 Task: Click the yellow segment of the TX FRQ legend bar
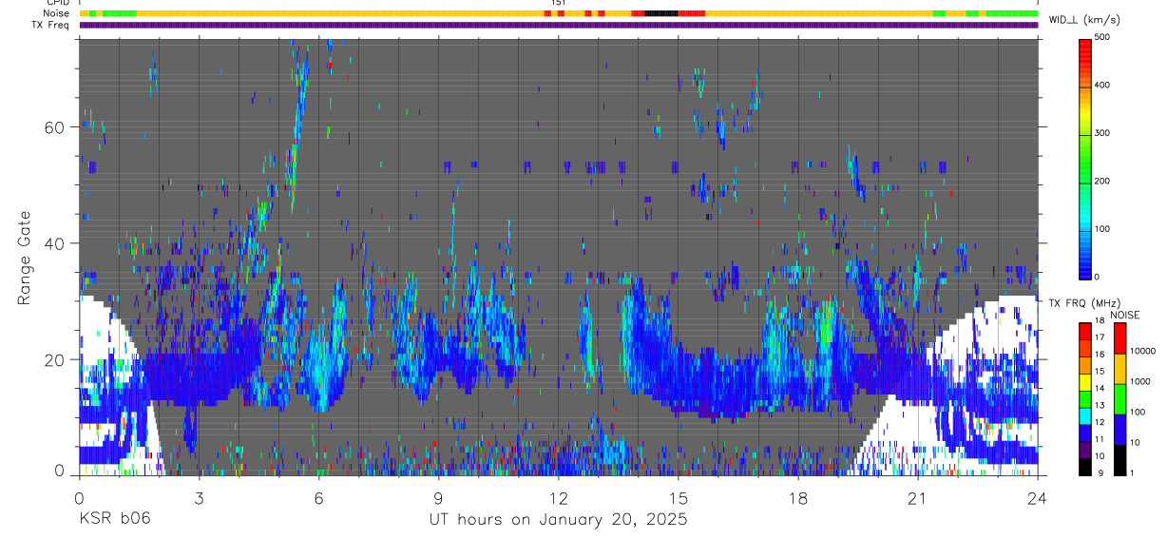(x=1085, y=383)
